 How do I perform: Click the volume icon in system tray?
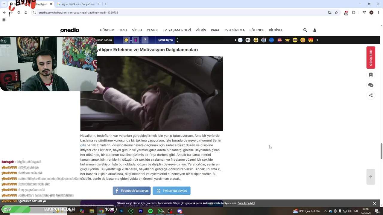349,211
